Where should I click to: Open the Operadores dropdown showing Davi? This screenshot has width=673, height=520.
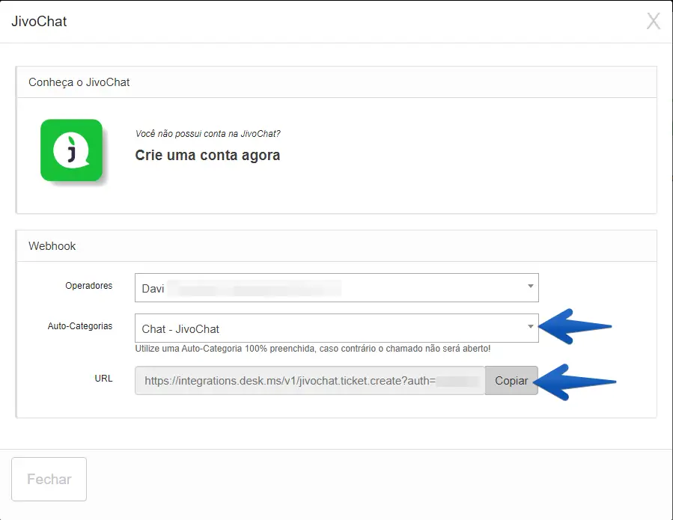coord(329,288)
